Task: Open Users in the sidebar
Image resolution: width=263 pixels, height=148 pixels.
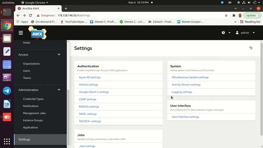Action: [x=26, y=71]
